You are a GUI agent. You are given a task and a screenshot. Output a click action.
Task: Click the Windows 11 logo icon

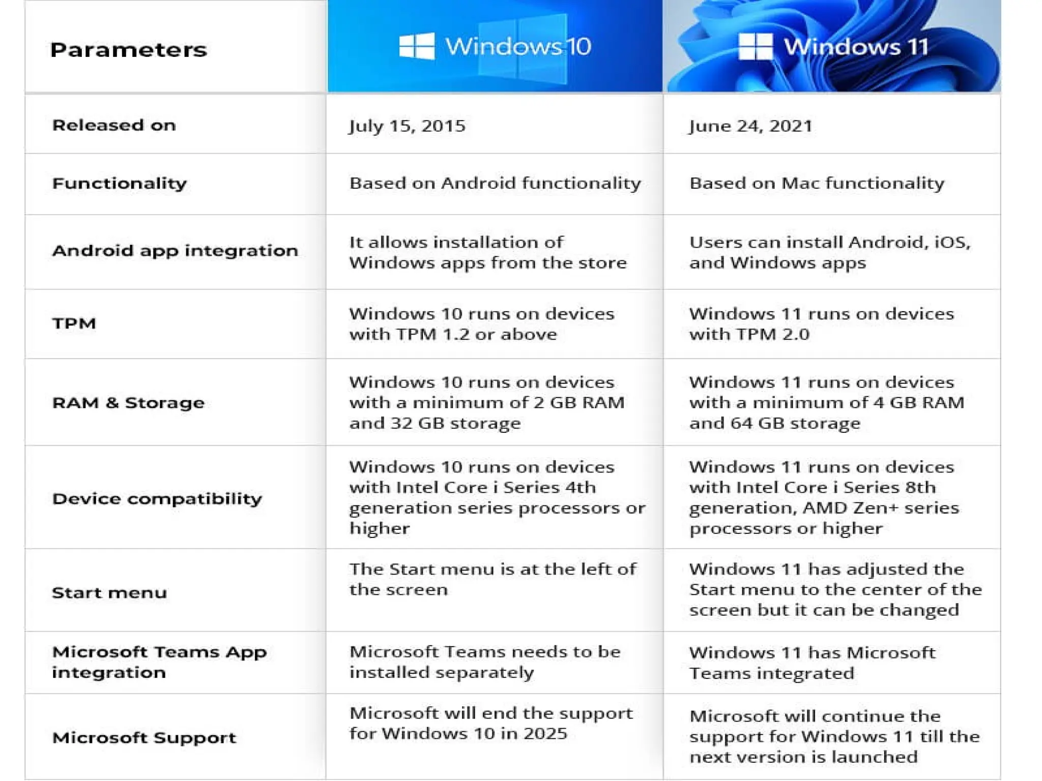756,46
